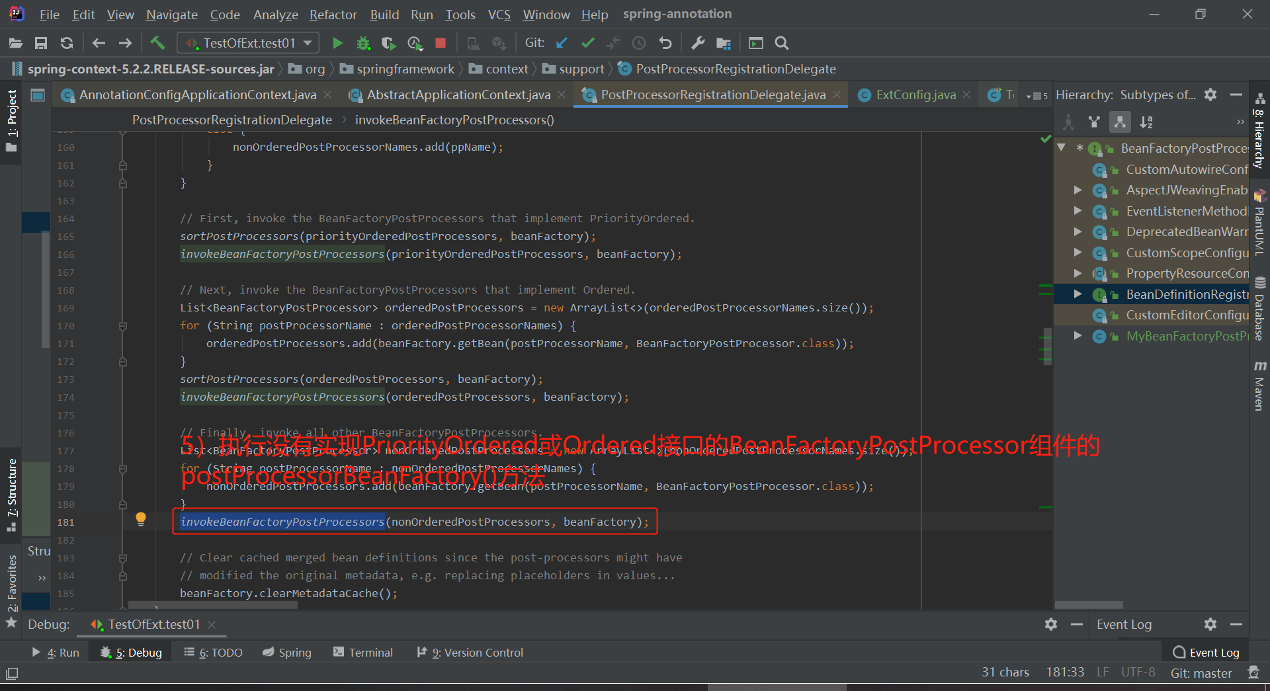Open 9: Version Control tool window

(470, 653)
